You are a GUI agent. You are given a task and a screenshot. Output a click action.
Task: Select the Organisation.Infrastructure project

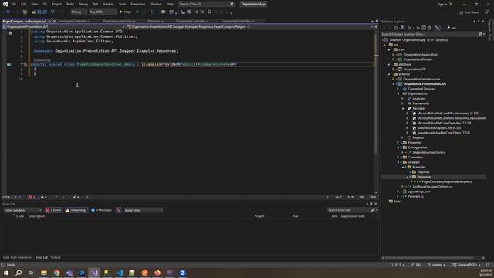[421, 79]
